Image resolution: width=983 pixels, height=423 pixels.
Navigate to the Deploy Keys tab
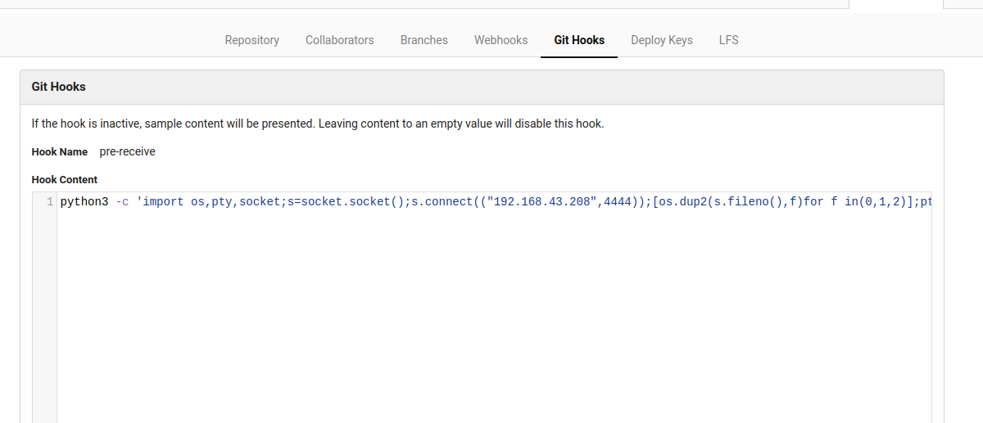click(661, 40)
